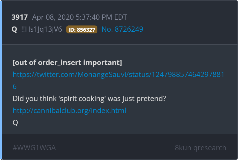238x160 pixels.
Task: Open the post link No. 8726249
Action: [x=122, y=29]
